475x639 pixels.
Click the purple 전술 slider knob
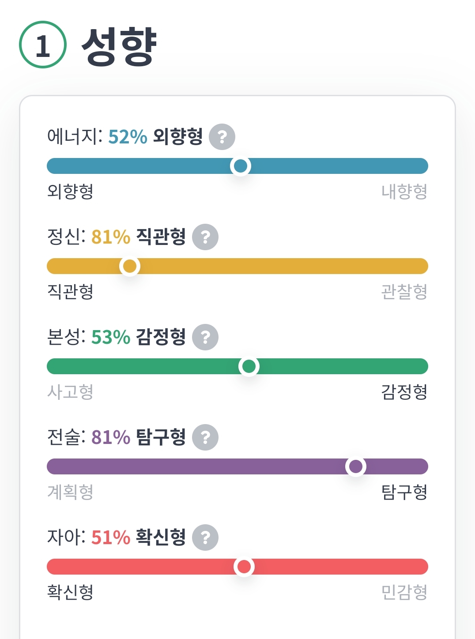point(356,466)
